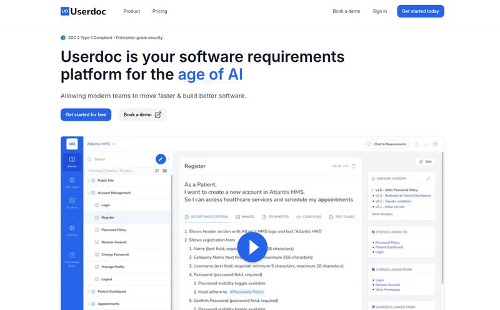Switch to the Code Files tab

[309, 216]
